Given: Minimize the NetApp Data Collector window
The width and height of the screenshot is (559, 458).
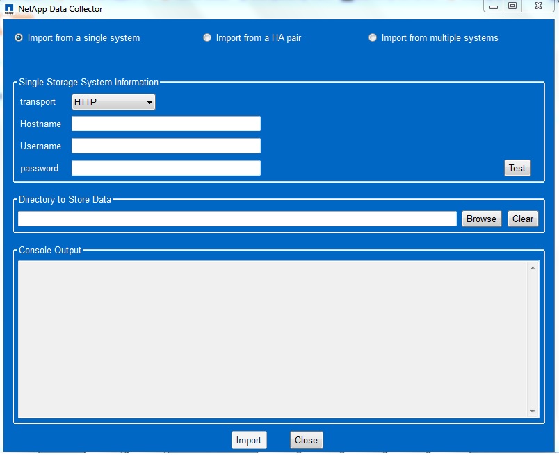Looking at the screenshot, I should 494,6.
